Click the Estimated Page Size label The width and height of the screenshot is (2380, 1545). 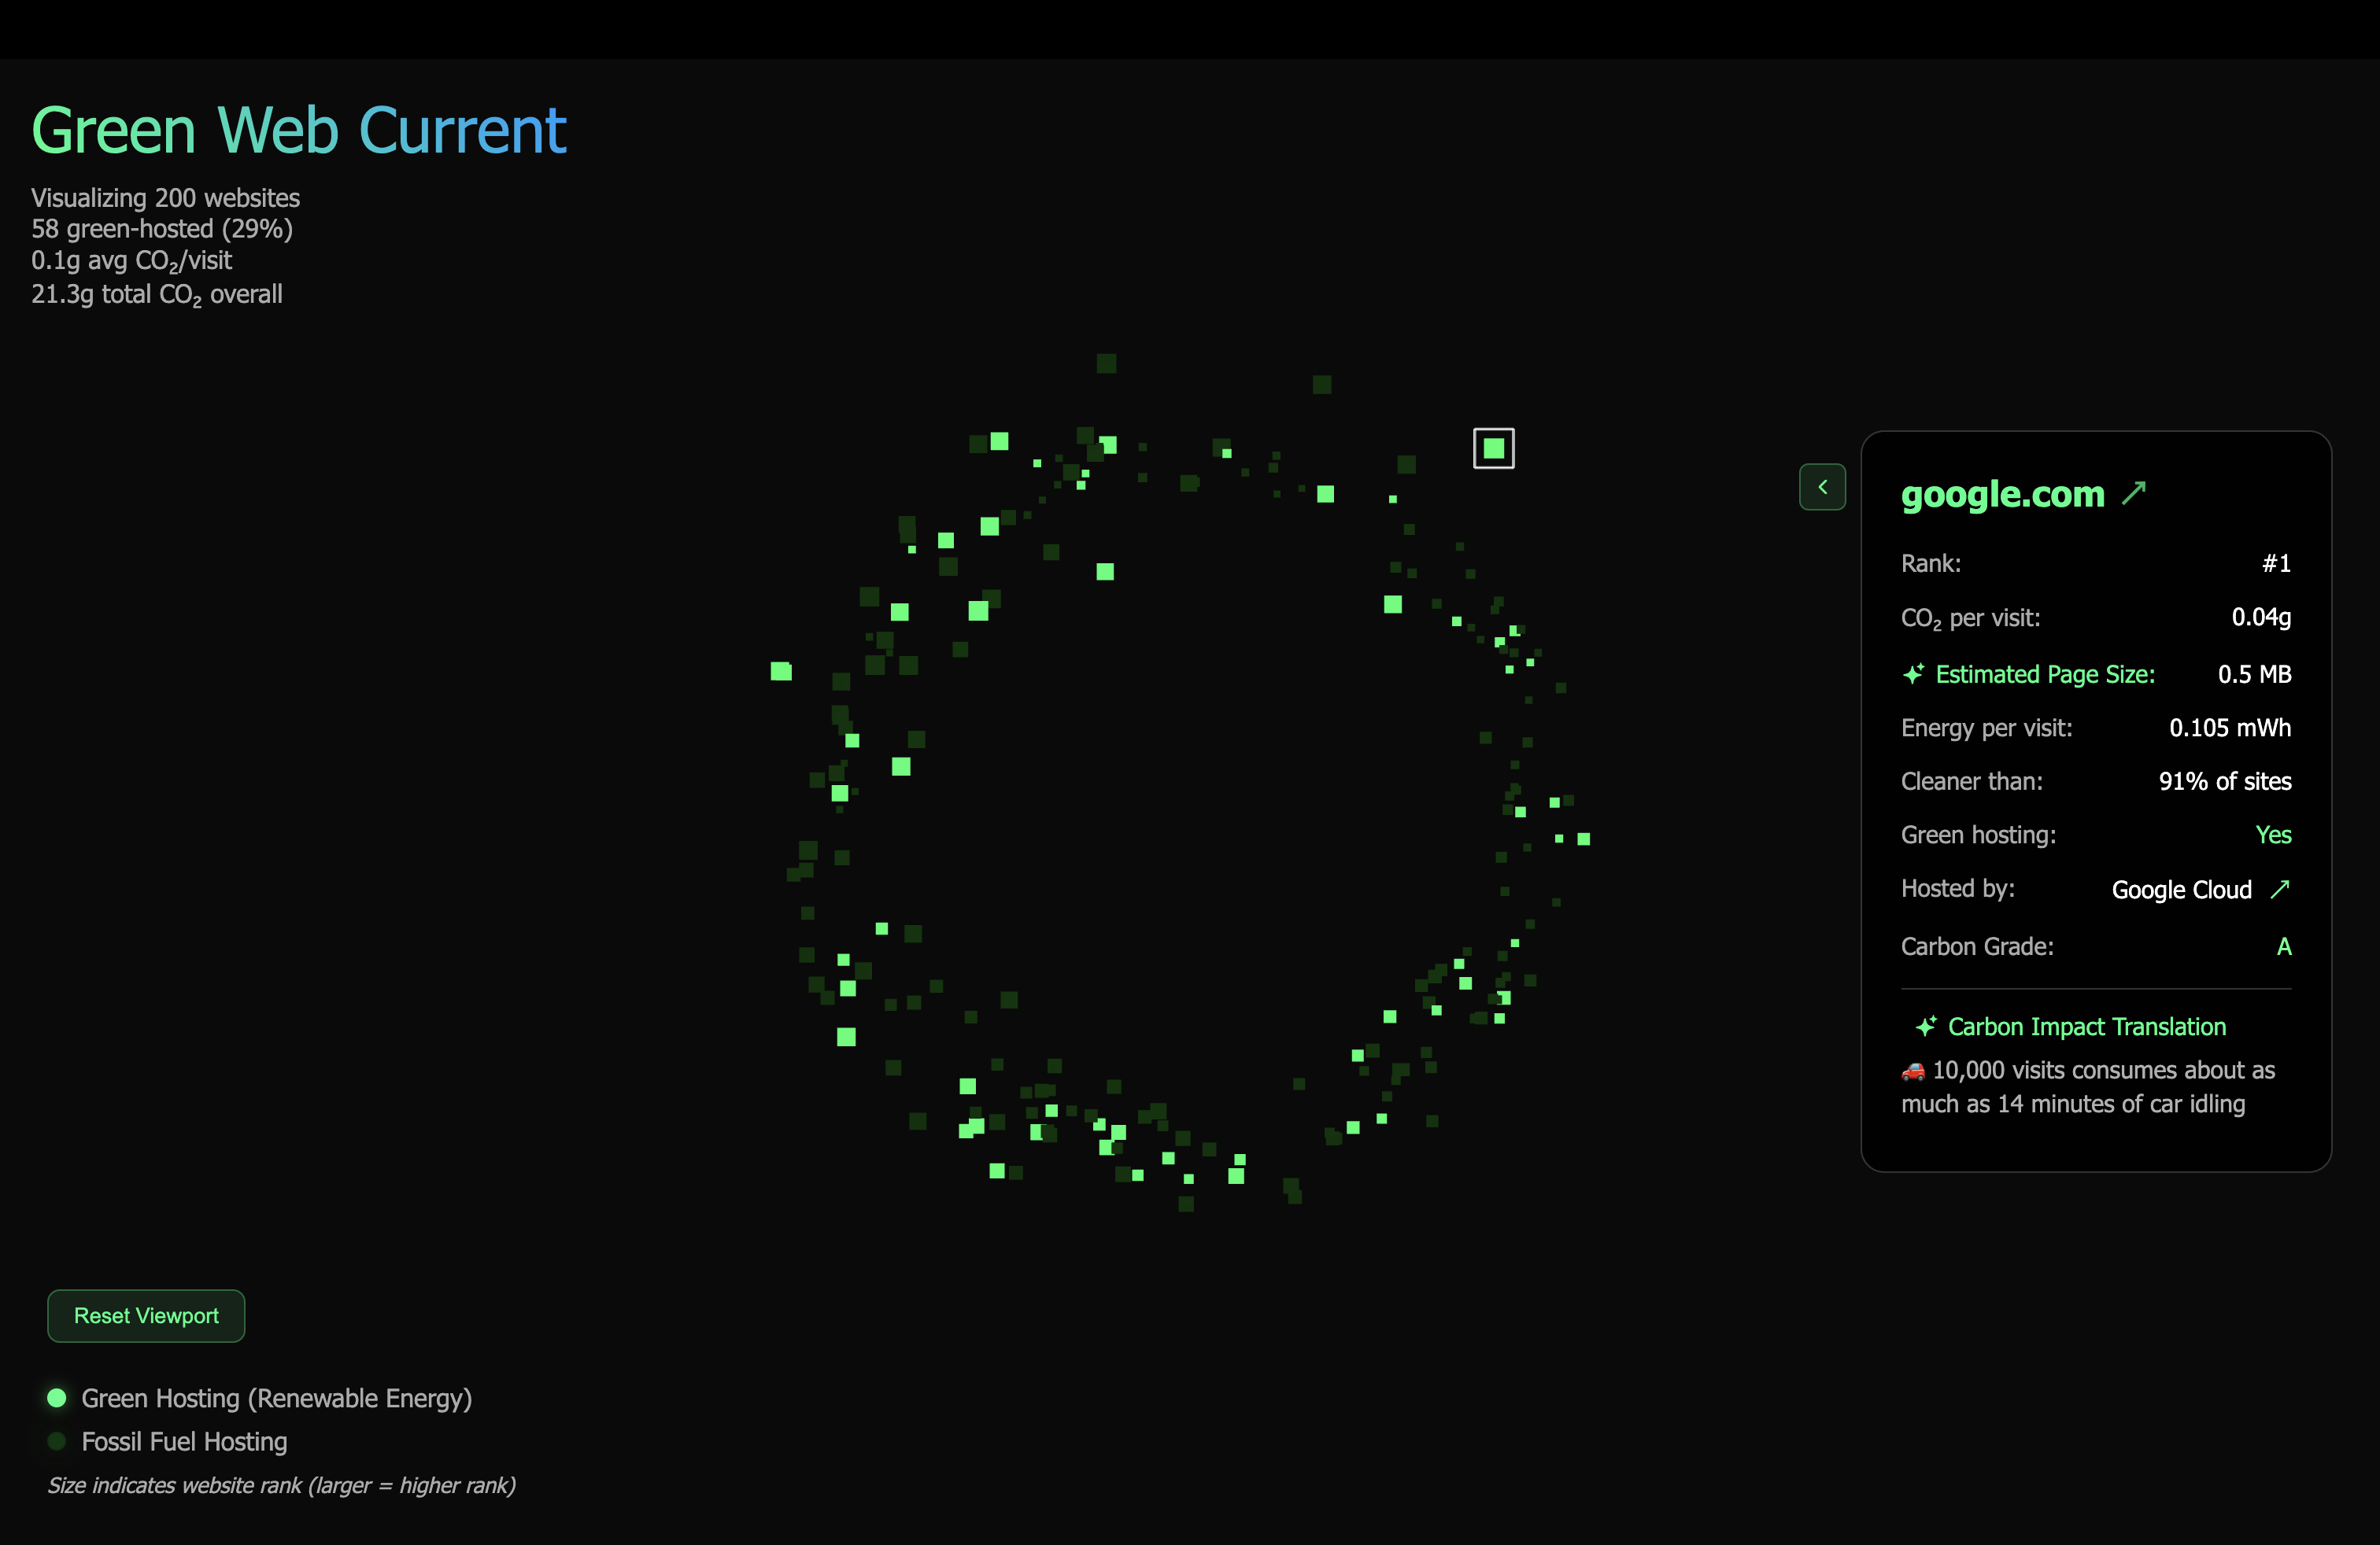click(2045, 675)
